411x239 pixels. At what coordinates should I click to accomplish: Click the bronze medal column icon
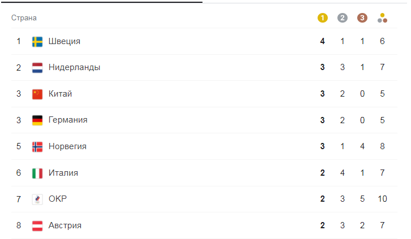[x=362, y=18]
